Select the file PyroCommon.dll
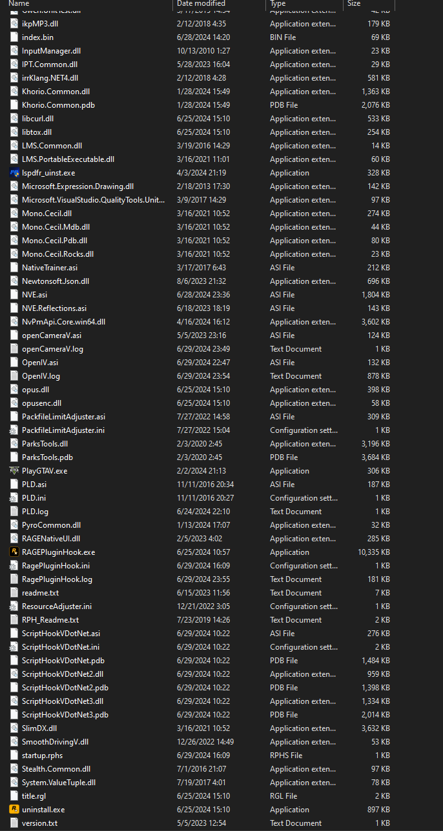Viewport: 443px width, 831px height. 52,525
